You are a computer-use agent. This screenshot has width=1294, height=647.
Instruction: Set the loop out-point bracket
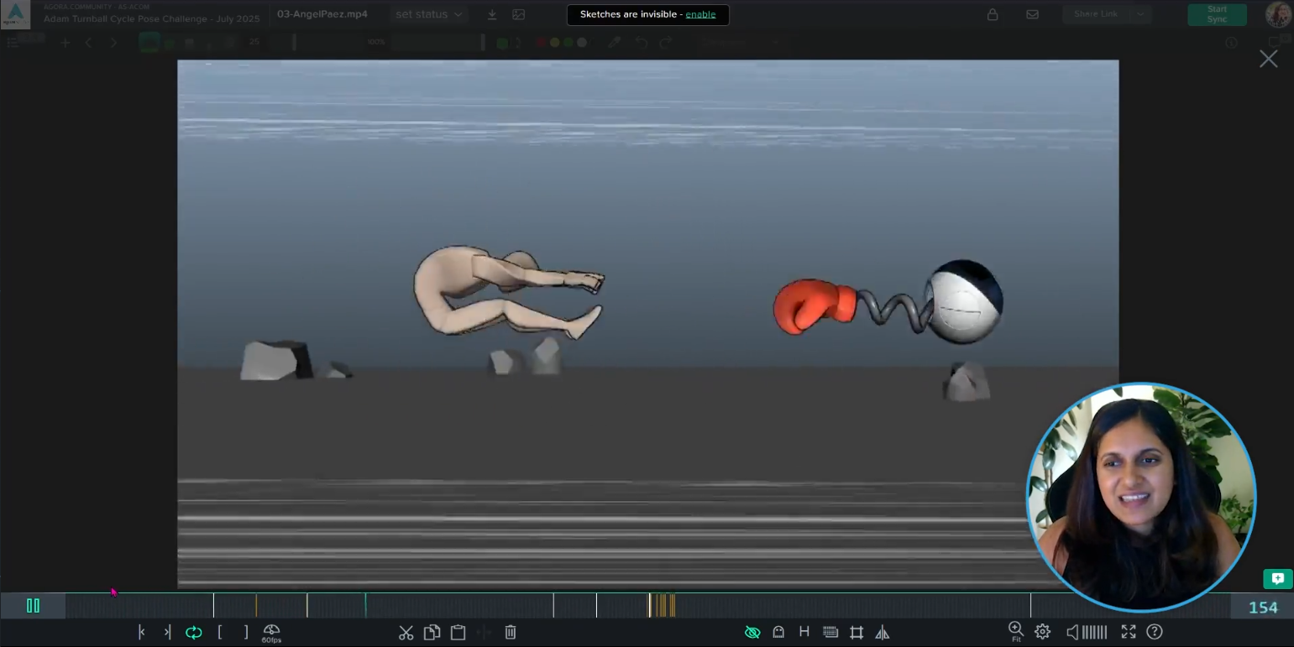(246, 632)
